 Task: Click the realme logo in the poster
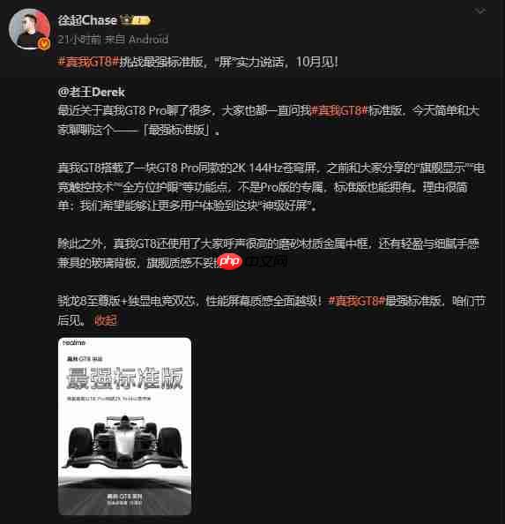click(x=74, y=343)
